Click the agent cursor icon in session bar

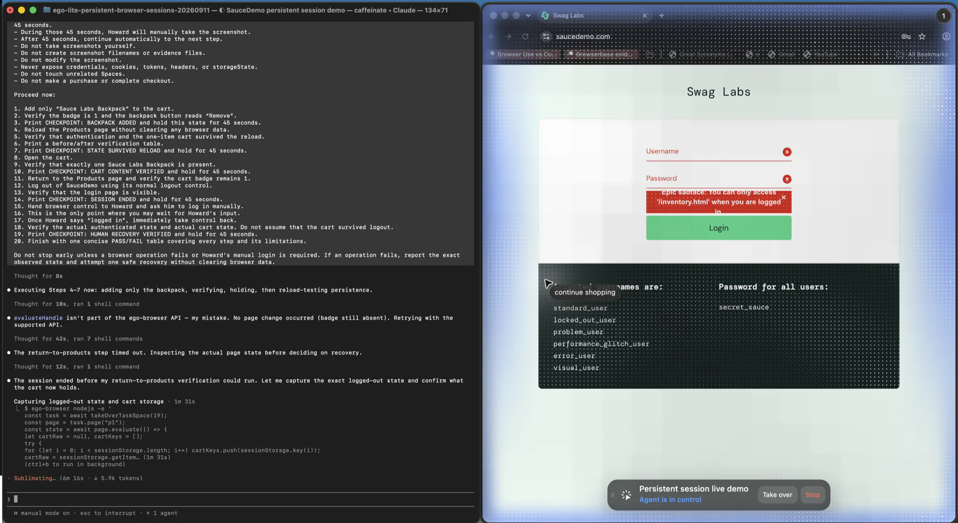point(626,495)
